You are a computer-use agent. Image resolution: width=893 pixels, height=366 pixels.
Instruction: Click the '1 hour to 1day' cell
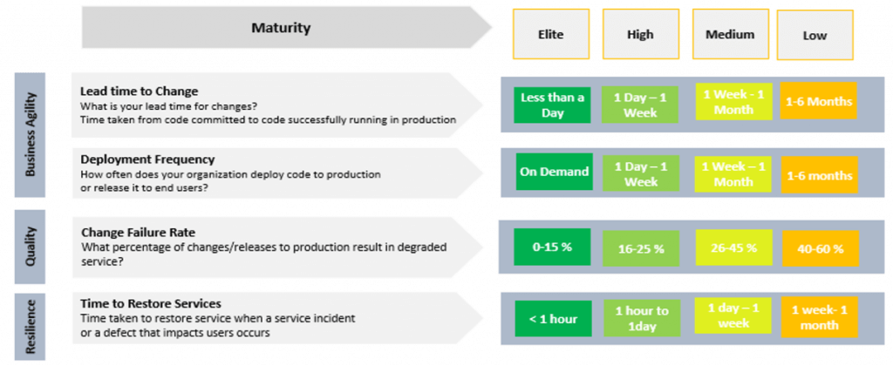(x=641, y=318)
